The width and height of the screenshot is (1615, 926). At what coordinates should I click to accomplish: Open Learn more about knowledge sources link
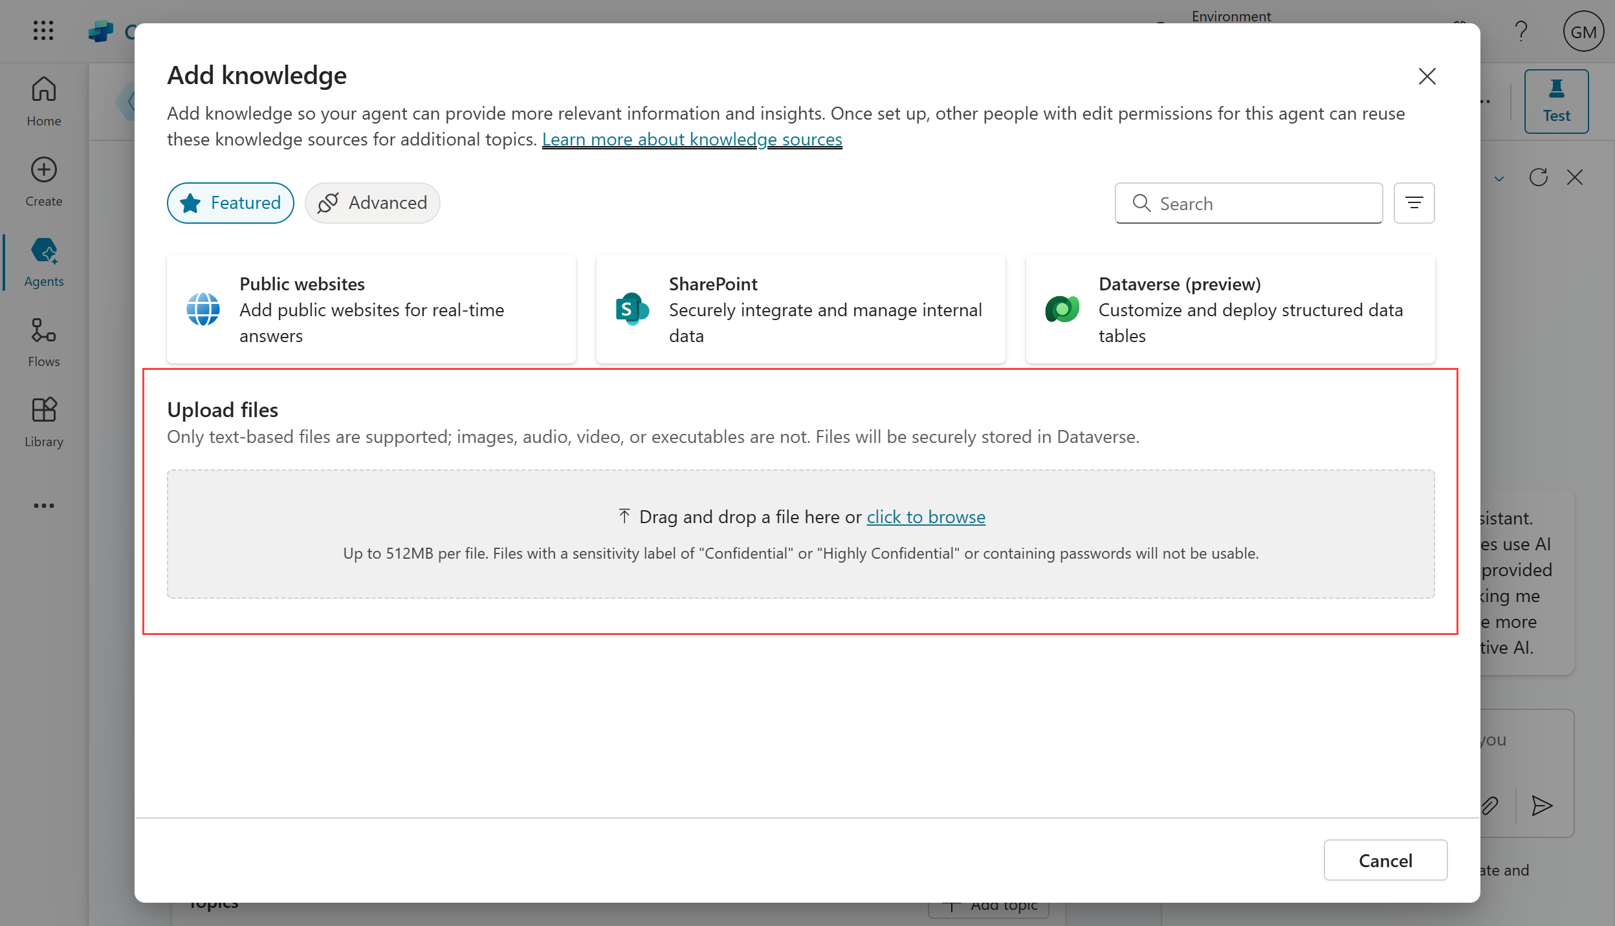click(x=692, y=139)
